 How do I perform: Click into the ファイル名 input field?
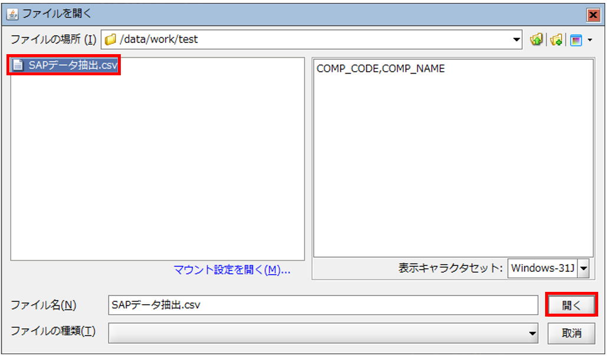pos(323,305)
